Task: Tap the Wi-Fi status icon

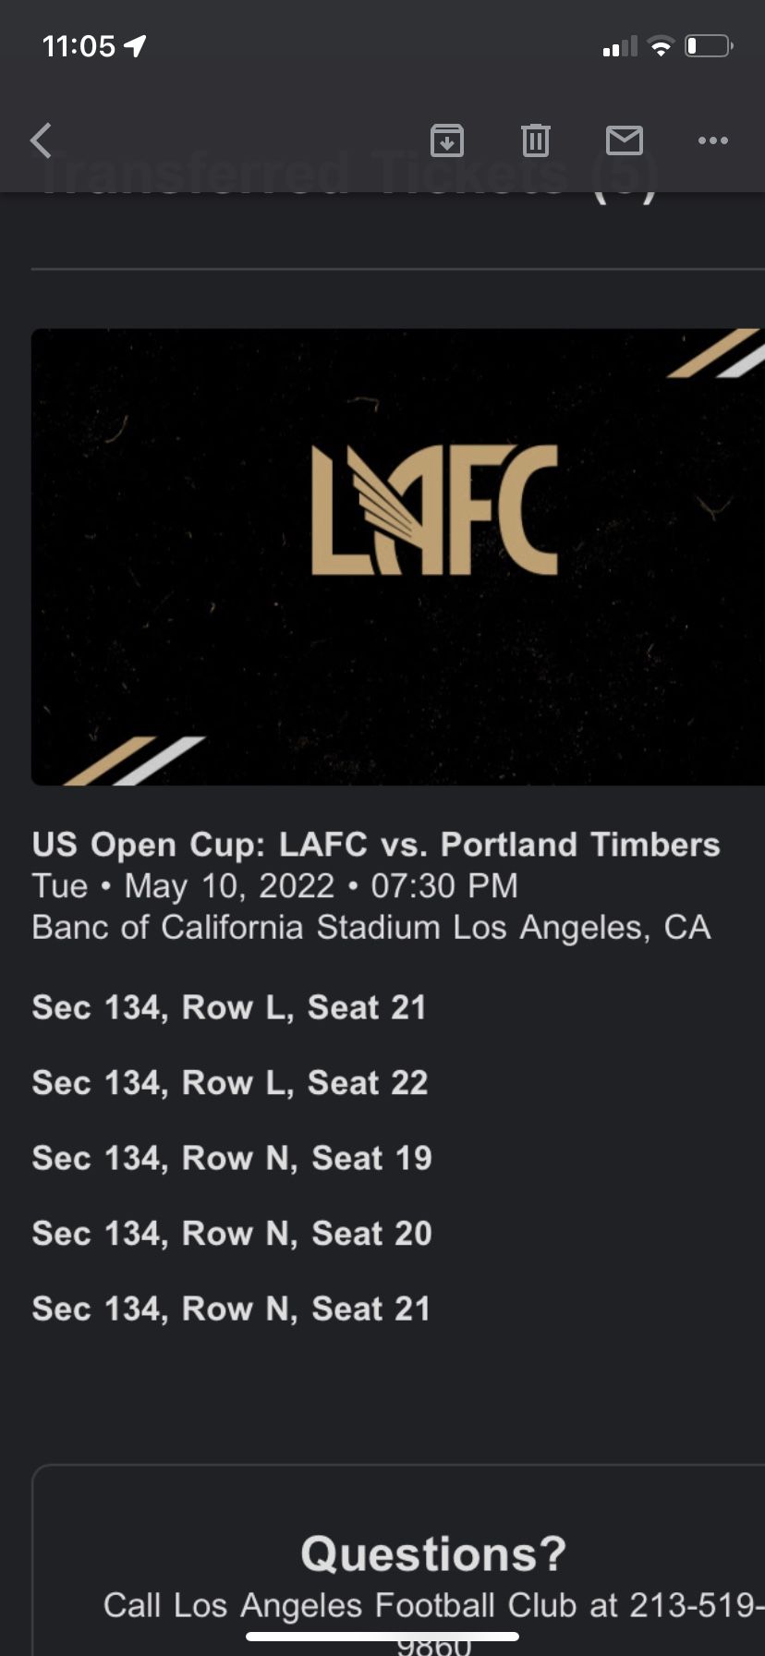Action: pos(661,45)
